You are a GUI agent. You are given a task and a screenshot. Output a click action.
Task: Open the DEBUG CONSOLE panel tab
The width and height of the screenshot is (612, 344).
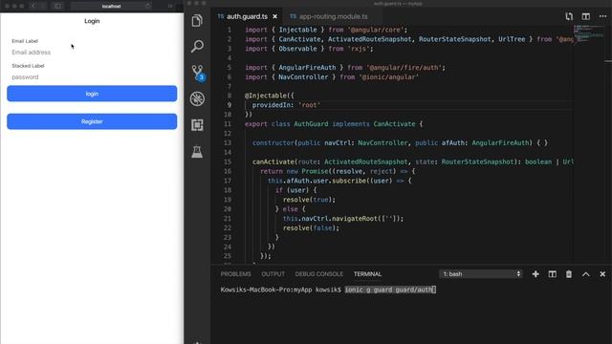(x=318, y=274)
